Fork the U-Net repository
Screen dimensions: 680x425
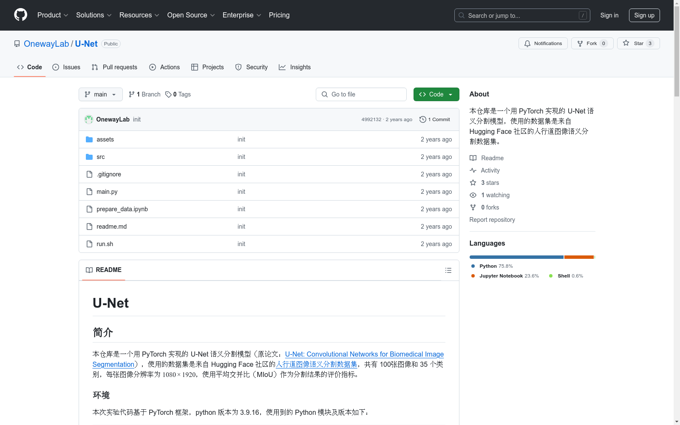pos(592,43)
